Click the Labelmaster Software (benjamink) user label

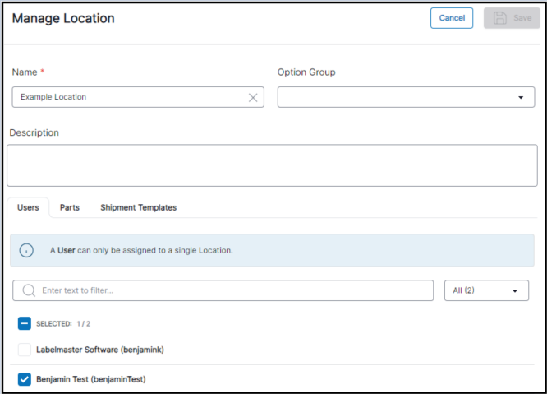pyautogui.click(x=100, y=350)
